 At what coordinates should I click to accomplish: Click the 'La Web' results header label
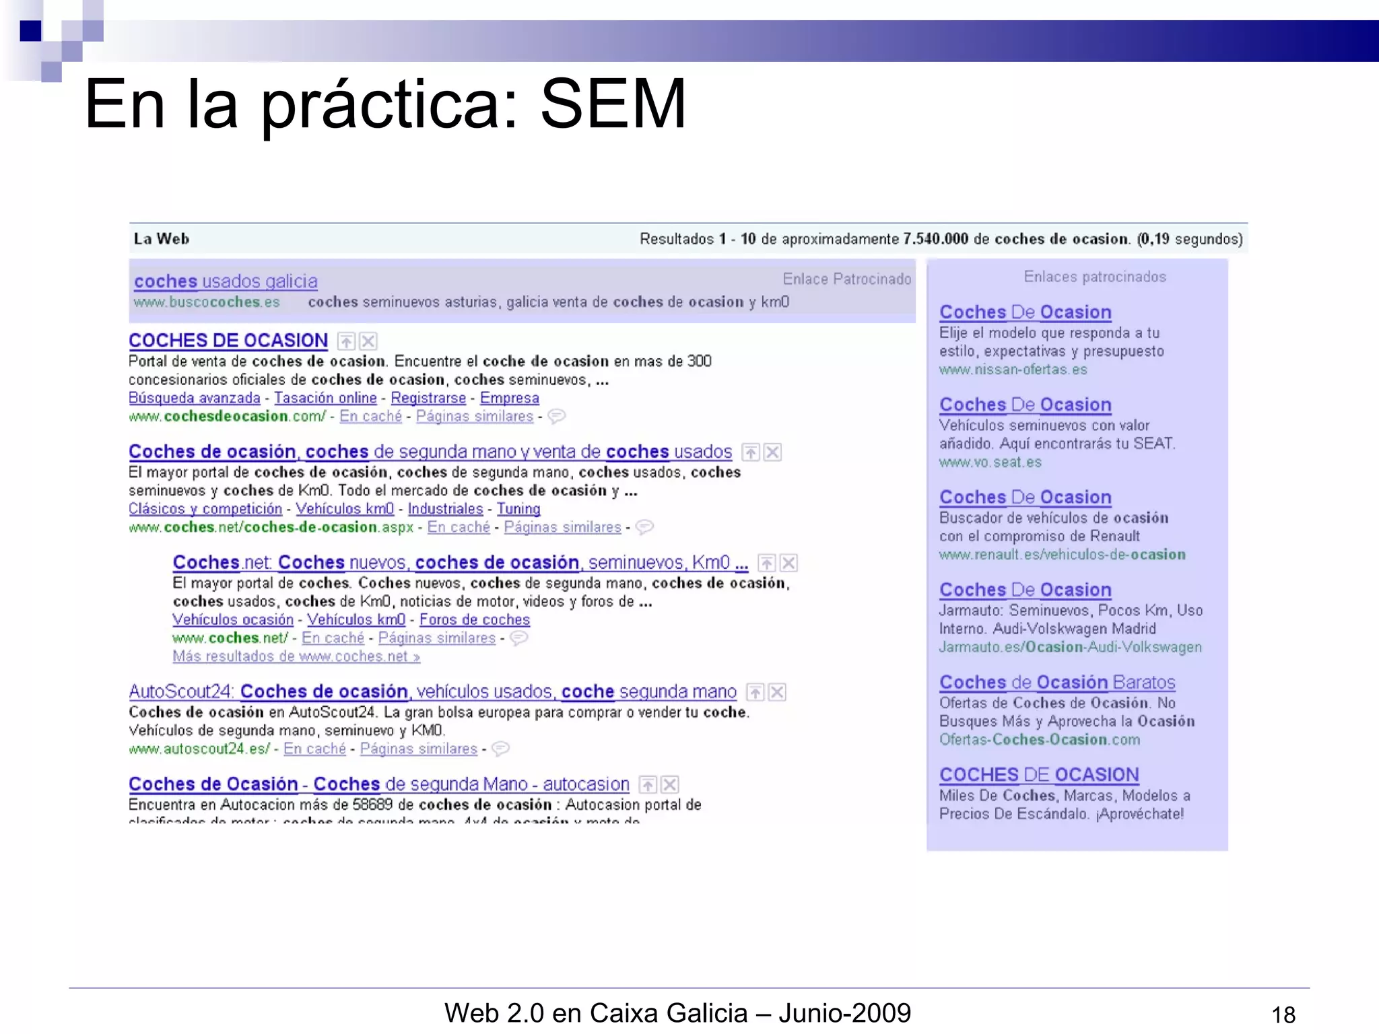coord(162,239)
